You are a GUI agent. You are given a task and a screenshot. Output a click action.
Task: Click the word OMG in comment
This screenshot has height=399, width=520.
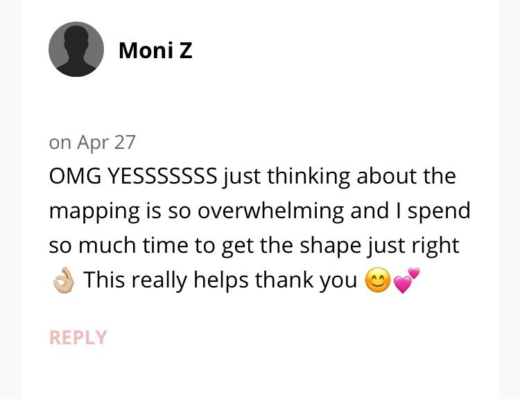(x=76, y=176)
